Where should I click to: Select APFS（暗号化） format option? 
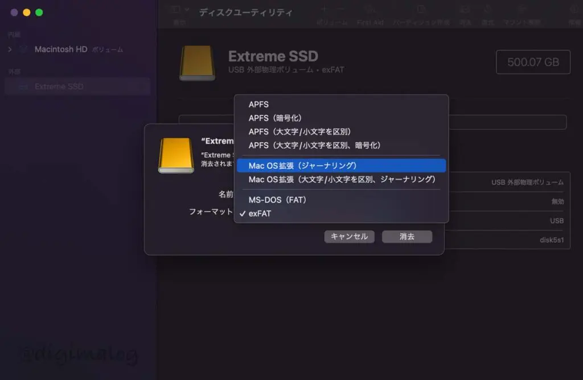click(x=341, y=118)
